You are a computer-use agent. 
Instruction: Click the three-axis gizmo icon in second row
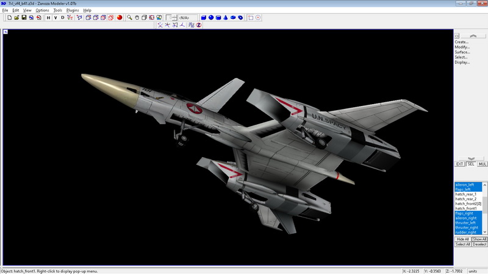pyautogui.click(x=182, y=25)
